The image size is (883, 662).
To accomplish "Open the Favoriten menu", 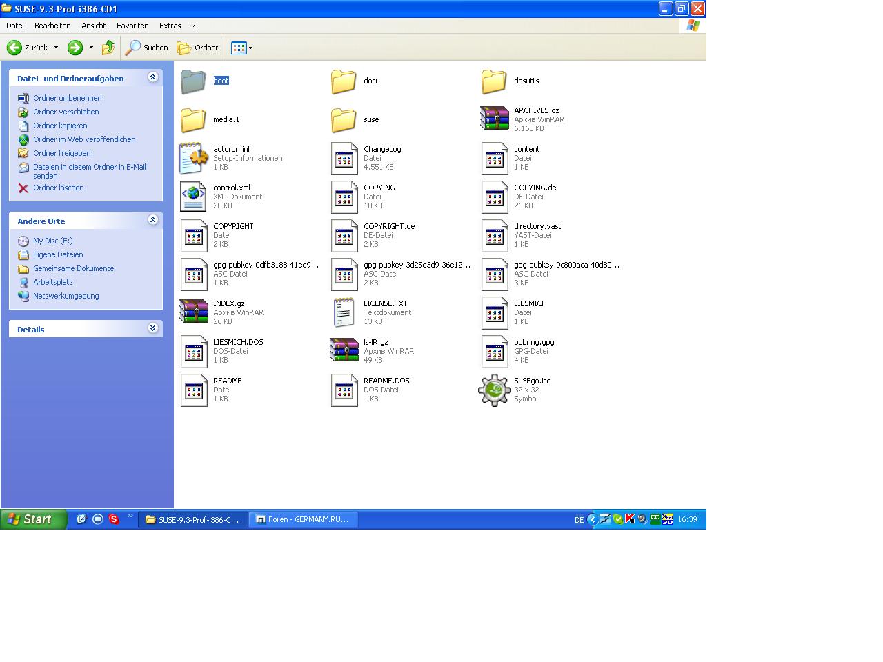I will click(132, 26).
